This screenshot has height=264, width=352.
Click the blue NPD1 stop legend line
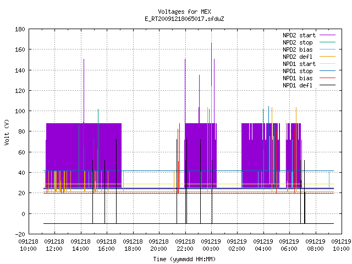click(327, 71)
